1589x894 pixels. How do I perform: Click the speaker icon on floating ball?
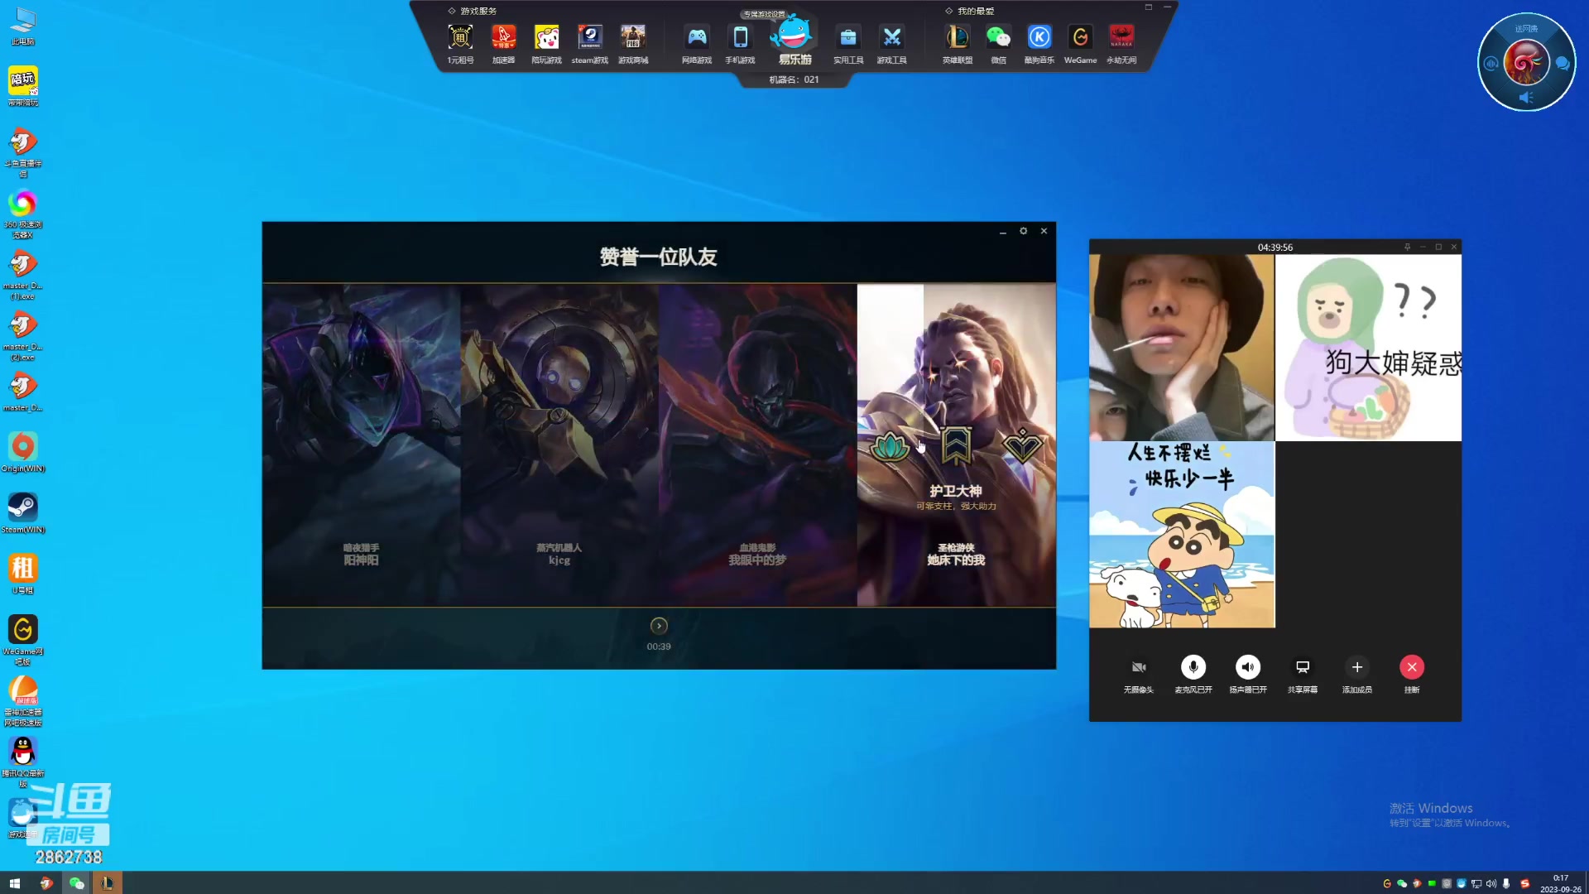click(x=1526, y=98)
